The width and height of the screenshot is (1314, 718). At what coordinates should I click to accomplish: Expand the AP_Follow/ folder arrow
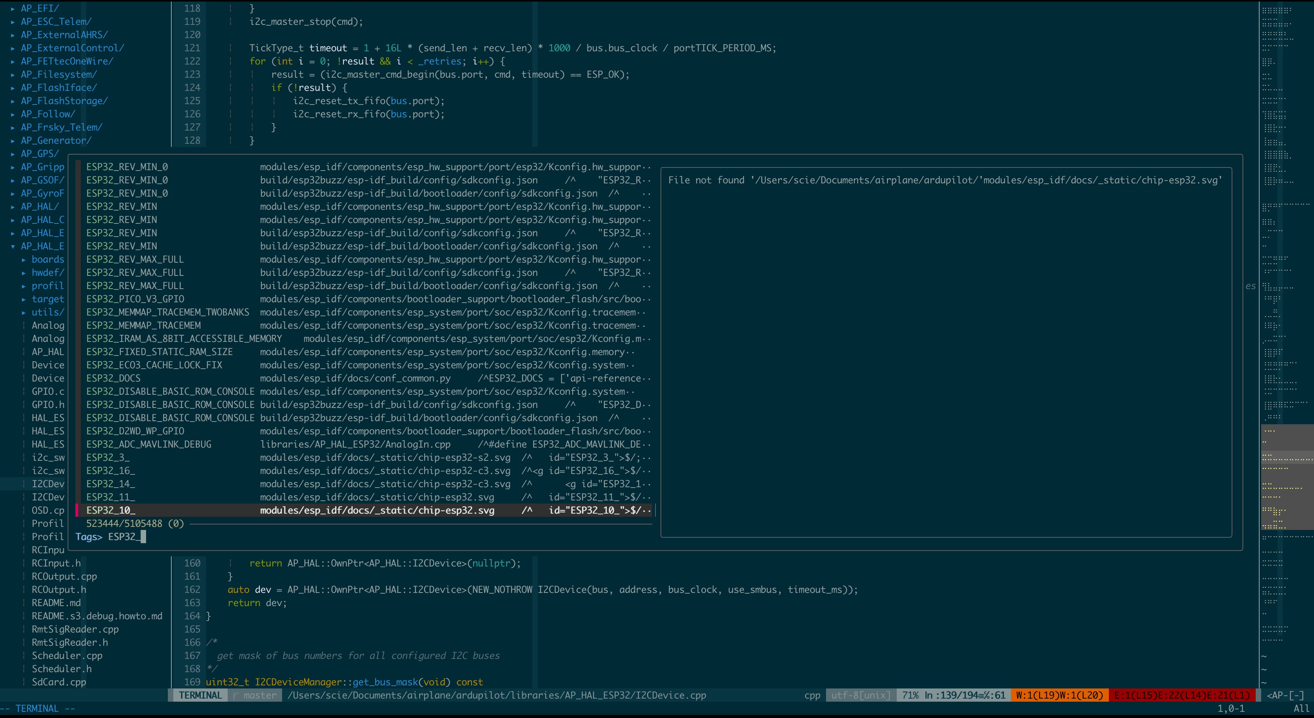[13, 115]
